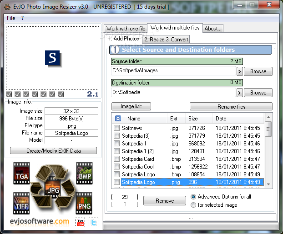Open the Twitter bird icon link

93,223
